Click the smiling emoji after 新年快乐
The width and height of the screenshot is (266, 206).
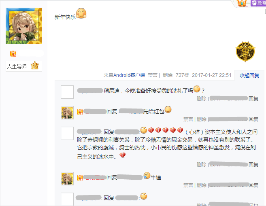81,13
